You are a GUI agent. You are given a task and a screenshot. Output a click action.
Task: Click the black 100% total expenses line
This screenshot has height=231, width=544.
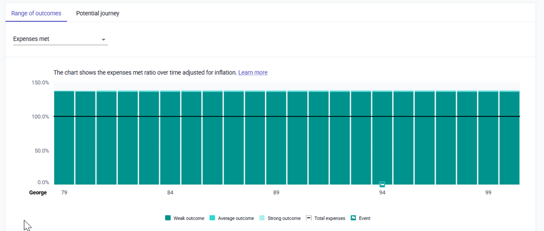click(x=287, y=117)
